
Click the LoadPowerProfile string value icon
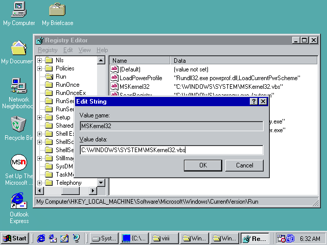[x=114, y=78]
